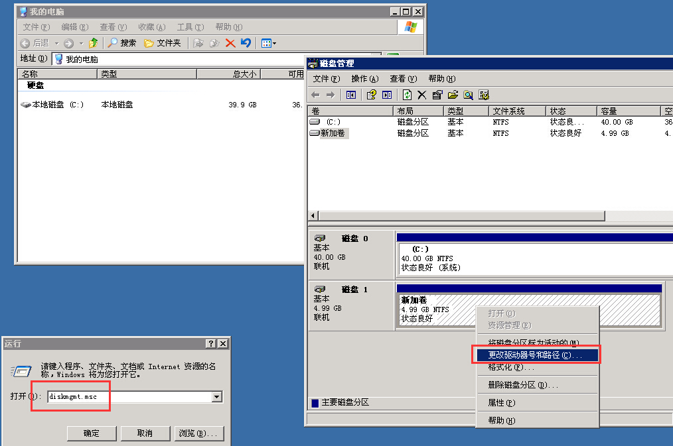Click the 浏览 button in Run dialog
Image resolution: width=673 pixels, height=446 pixels.
click(198, 433)
